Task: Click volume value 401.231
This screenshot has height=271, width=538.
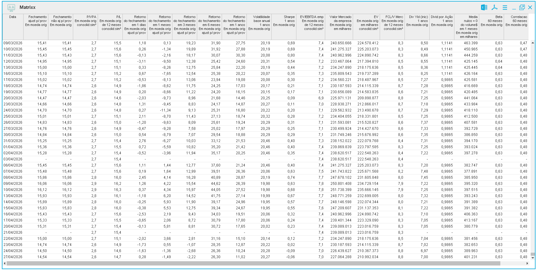Action: 471,257
